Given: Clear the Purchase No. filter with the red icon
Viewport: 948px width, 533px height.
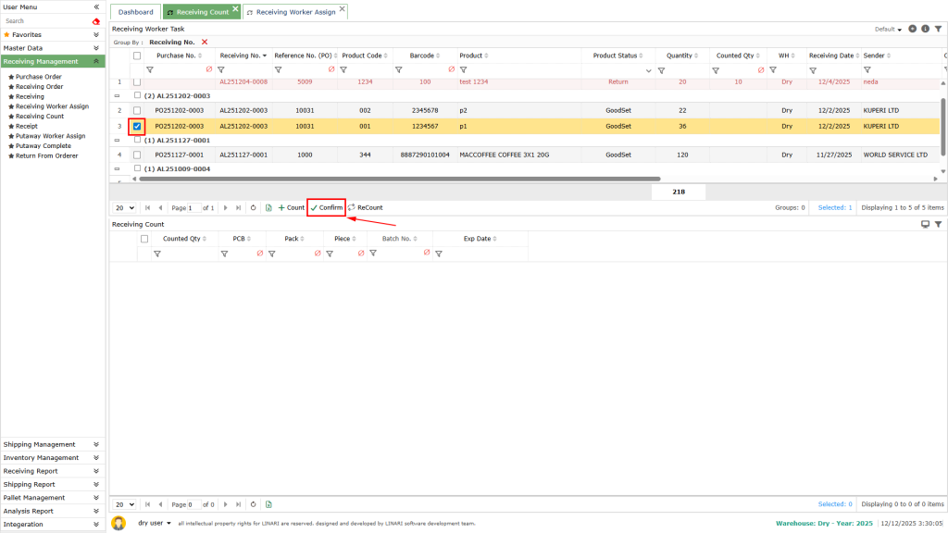Looking at the screenshot, I should (x=208, y=69).
